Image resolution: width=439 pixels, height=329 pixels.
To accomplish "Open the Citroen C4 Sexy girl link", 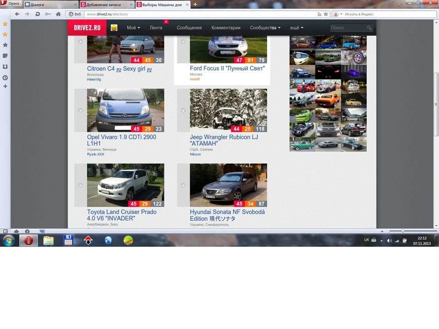I will [119, 69].
